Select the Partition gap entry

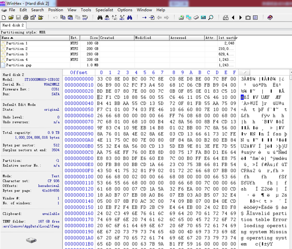click(x=19, y=65)
